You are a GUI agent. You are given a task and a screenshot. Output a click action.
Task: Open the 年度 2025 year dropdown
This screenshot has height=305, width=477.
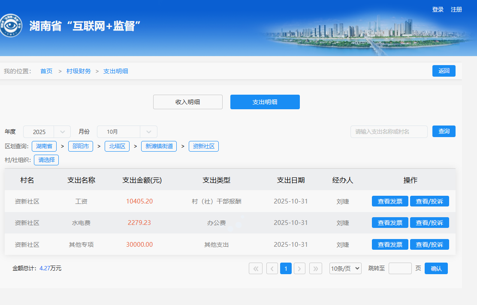coord(47,132)
